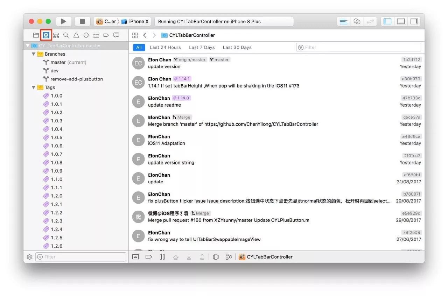Show All commits

coord(139,47)
